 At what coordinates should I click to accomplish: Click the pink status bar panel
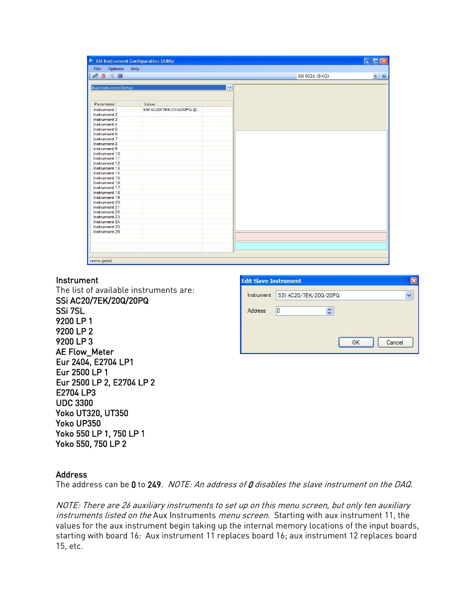(x=311, y=237)
